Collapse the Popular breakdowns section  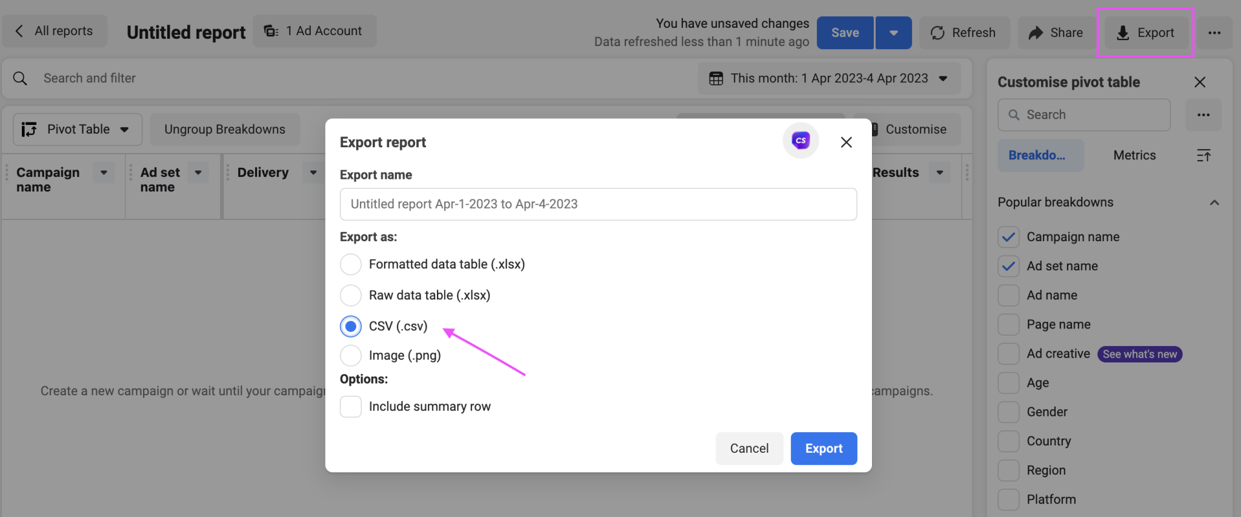pos(1214,202)
